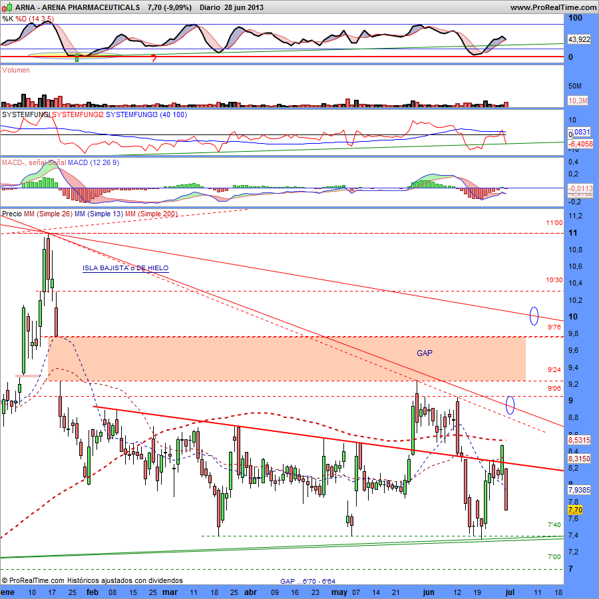Click the MM (Simple 13) label

click(99, 214)
